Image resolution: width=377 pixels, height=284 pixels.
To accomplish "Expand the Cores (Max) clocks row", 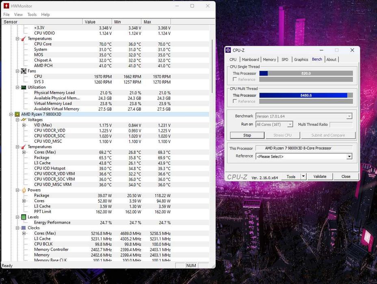I will coord(24,233).
